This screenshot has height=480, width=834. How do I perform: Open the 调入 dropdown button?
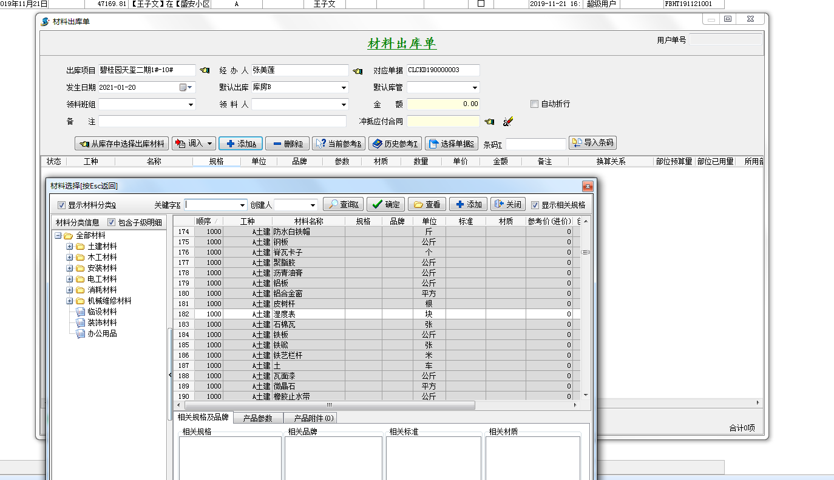[x=194, y=144]
